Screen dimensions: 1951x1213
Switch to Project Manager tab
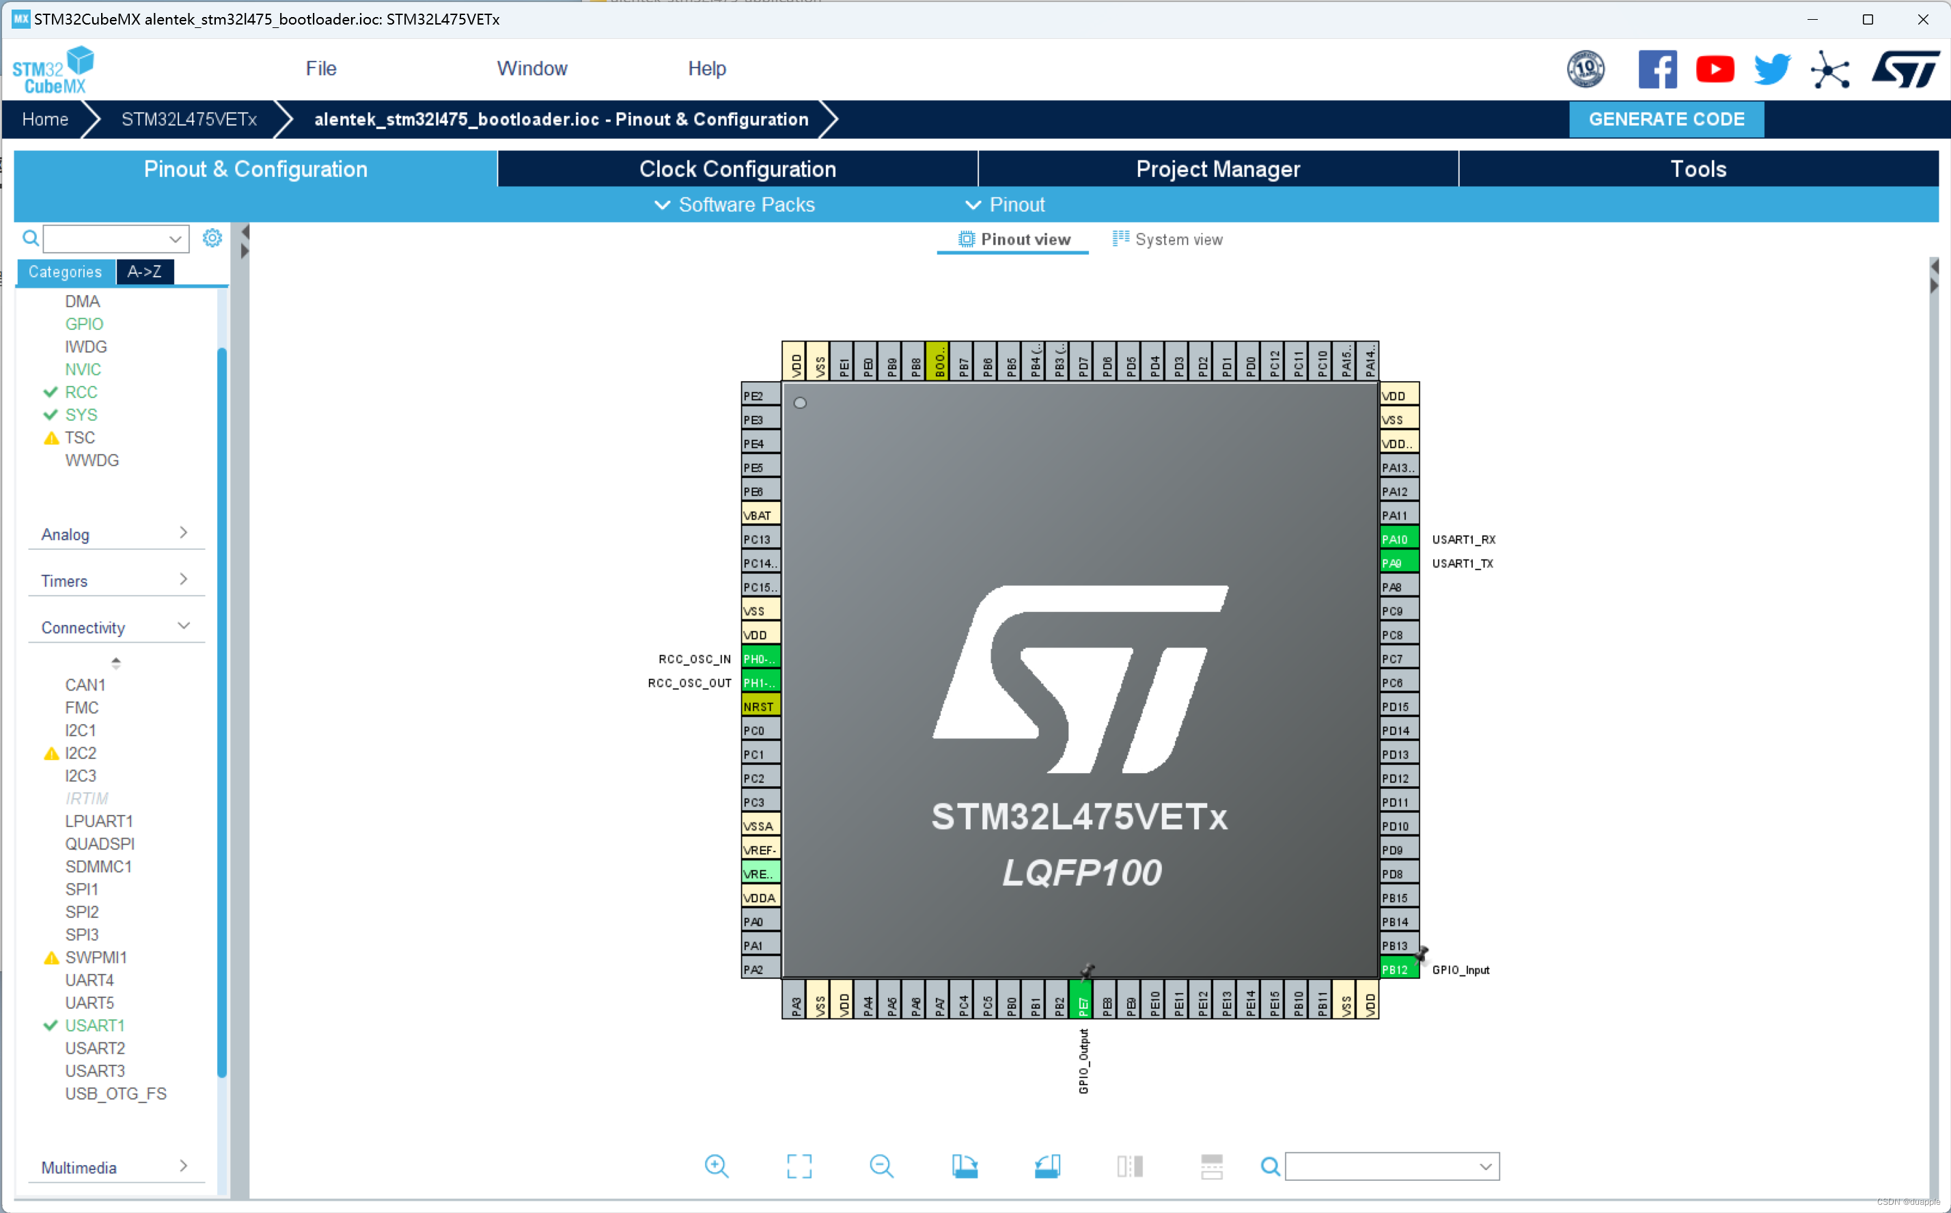(1218, 169)
